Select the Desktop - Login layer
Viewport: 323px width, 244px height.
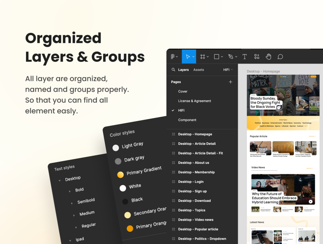pos(191,182)
